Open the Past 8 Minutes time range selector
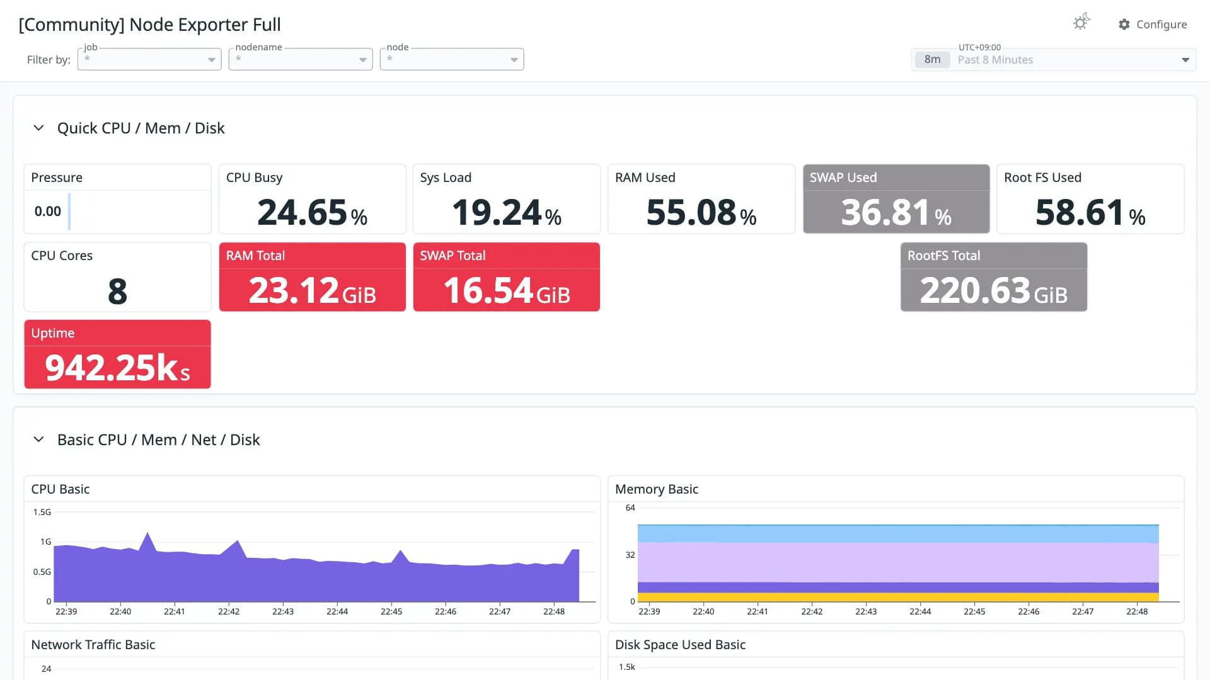Image resolution: width=1210 pixels, height=680 pixels. [x=1054, y=59]
